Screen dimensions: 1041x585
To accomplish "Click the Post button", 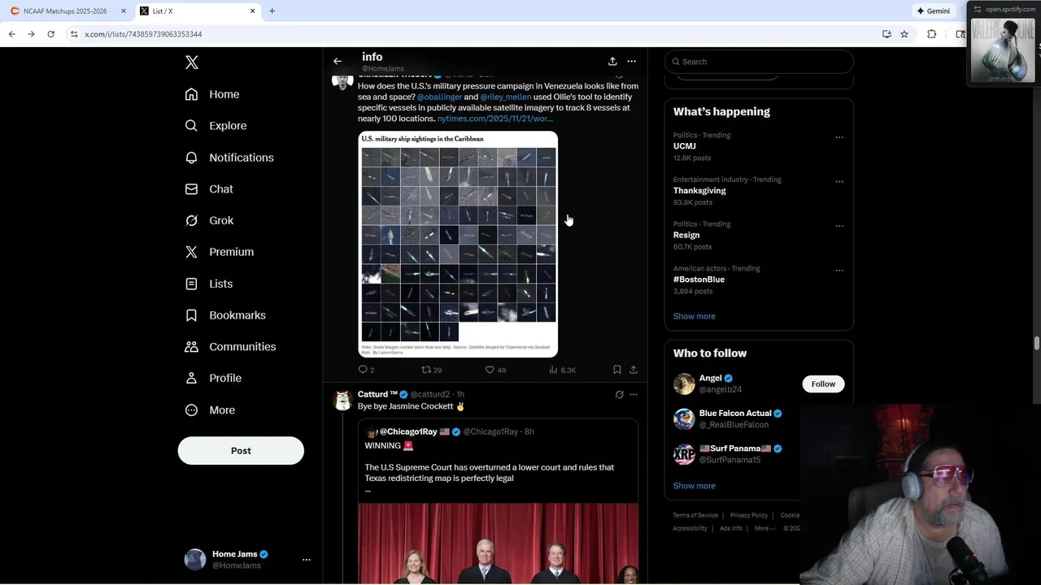I will pyautogui.click(x=241, y=451).
